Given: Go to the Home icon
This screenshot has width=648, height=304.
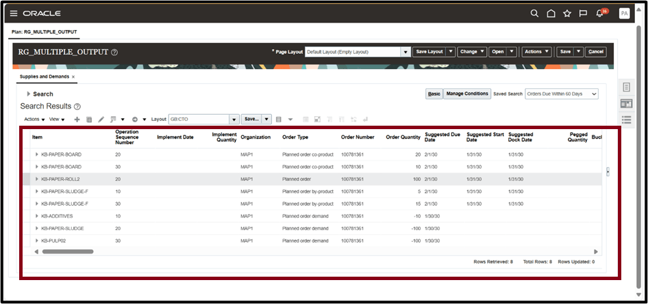Looking at the screenshot, I should [551, 14].
